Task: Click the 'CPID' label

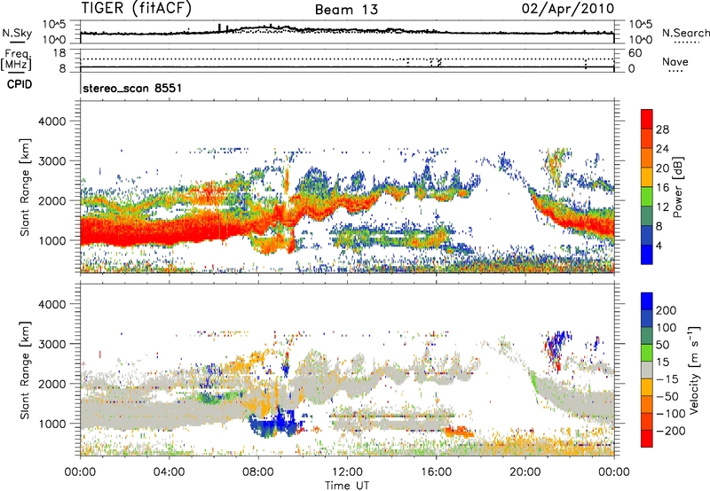Action: point(20,84)
